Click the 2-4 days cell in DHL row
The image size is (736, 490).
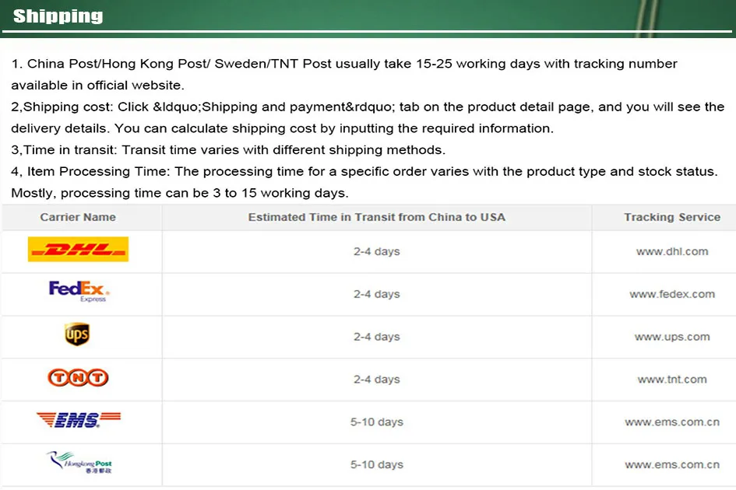[x=377, y=251]
